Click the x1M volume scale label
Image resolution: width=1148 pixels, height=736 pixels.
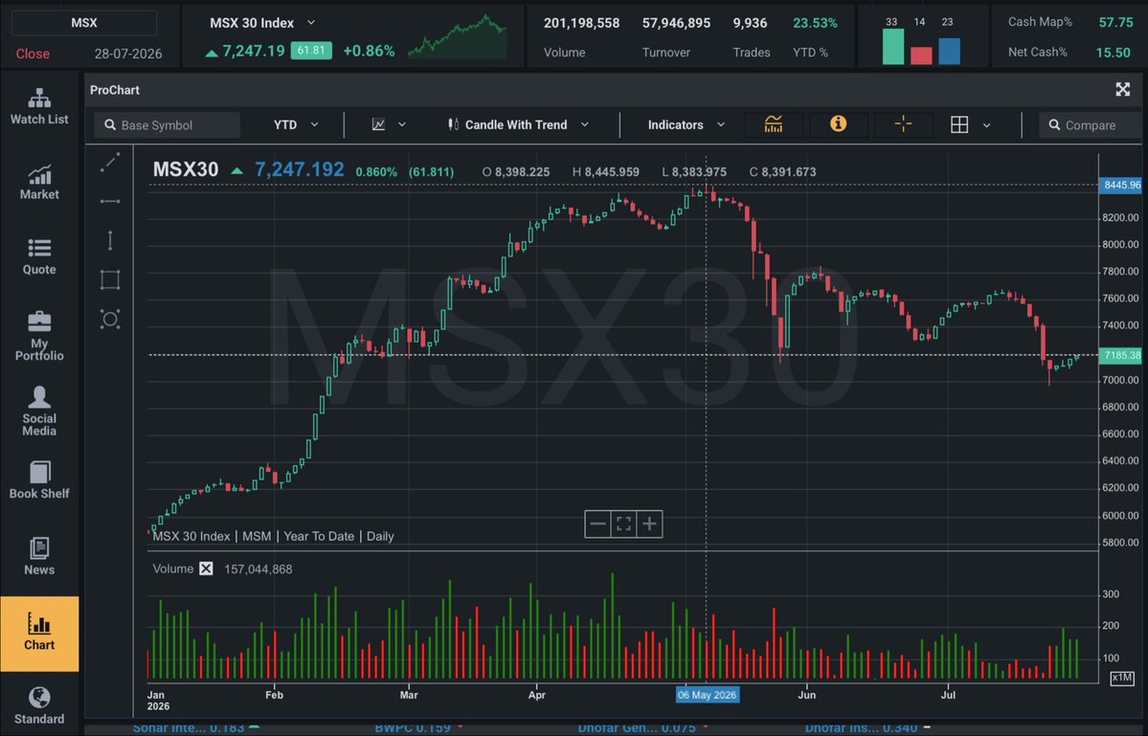point(1122,678)
